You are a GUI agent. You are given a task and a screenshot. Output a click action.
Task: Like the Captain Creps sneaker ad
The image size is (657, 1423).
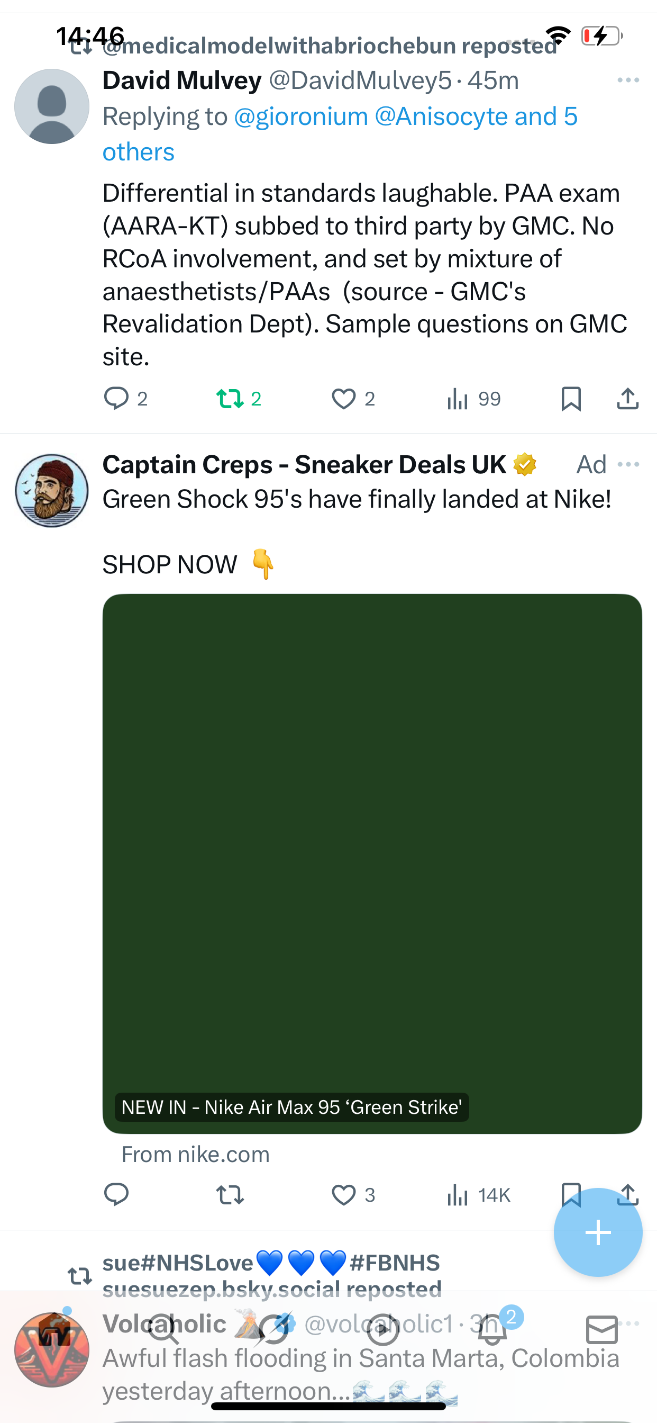click(x=343, y=1195)
